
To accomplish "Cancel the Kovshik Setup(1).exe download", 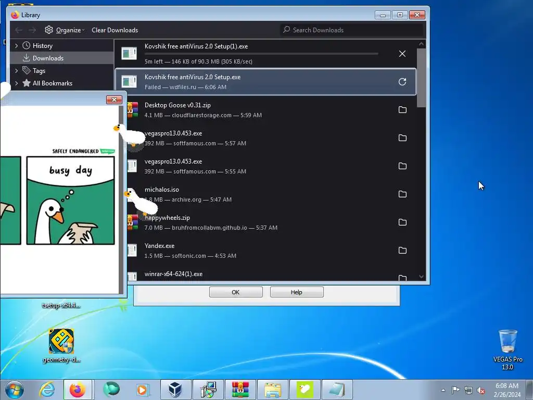I will pyautogui.click(x=402, y=54).
